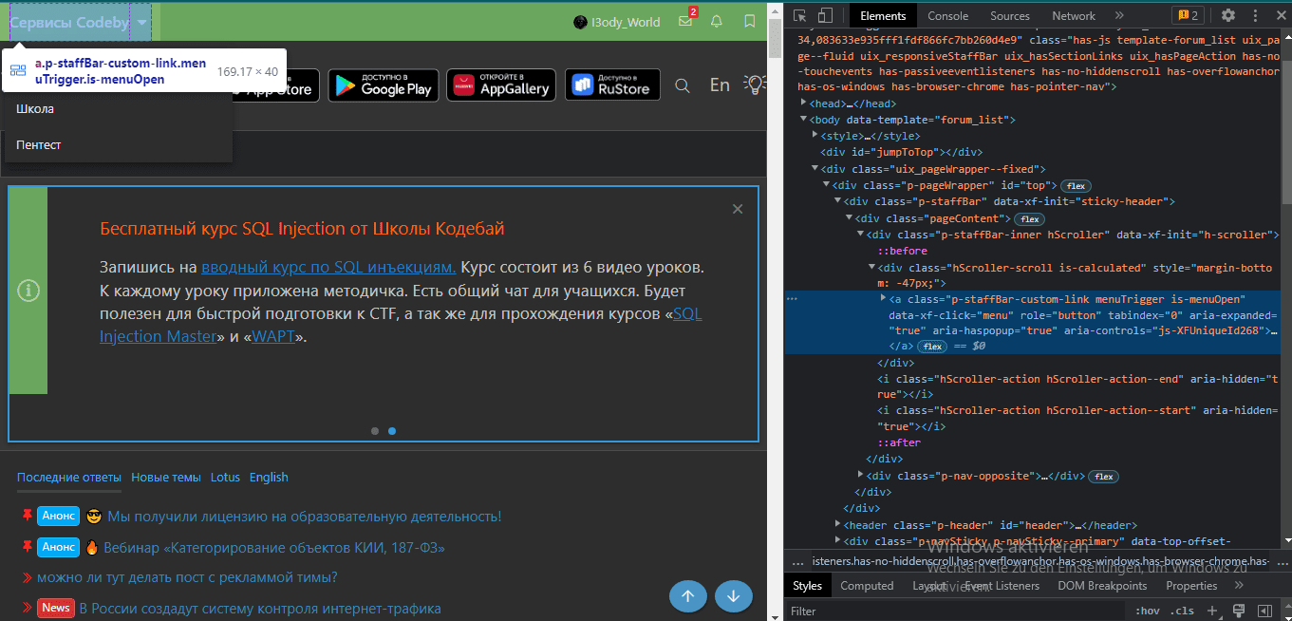Click the alerts bell icon
This screenshot has width=1292, height=621.
click(717, 22)
